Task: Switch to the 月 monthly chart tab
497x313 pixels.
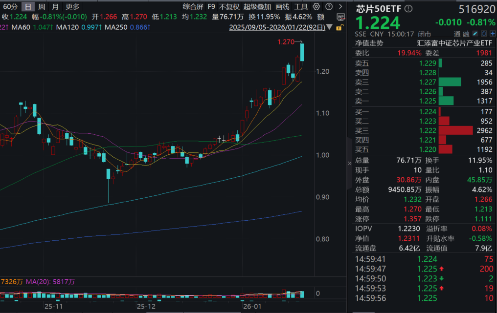Action: pos(55,7)
